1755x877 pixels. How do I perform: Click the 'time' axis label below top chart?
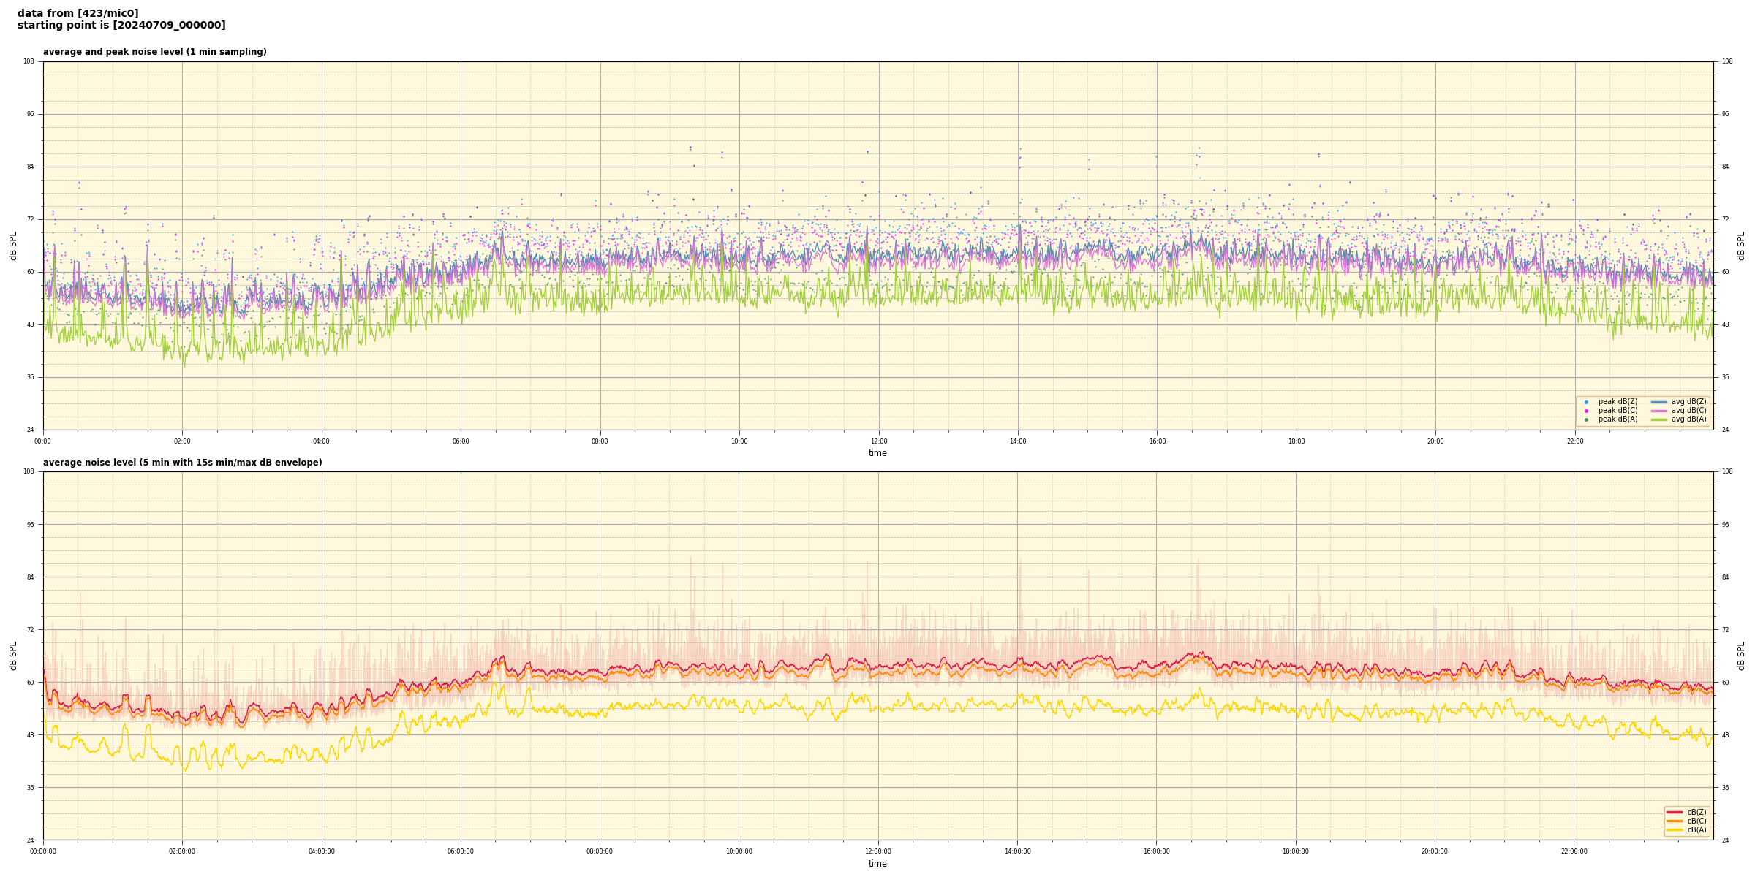click(877, 453)
